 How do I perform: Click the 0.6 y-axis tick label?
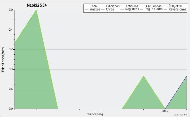pos(11,89)
